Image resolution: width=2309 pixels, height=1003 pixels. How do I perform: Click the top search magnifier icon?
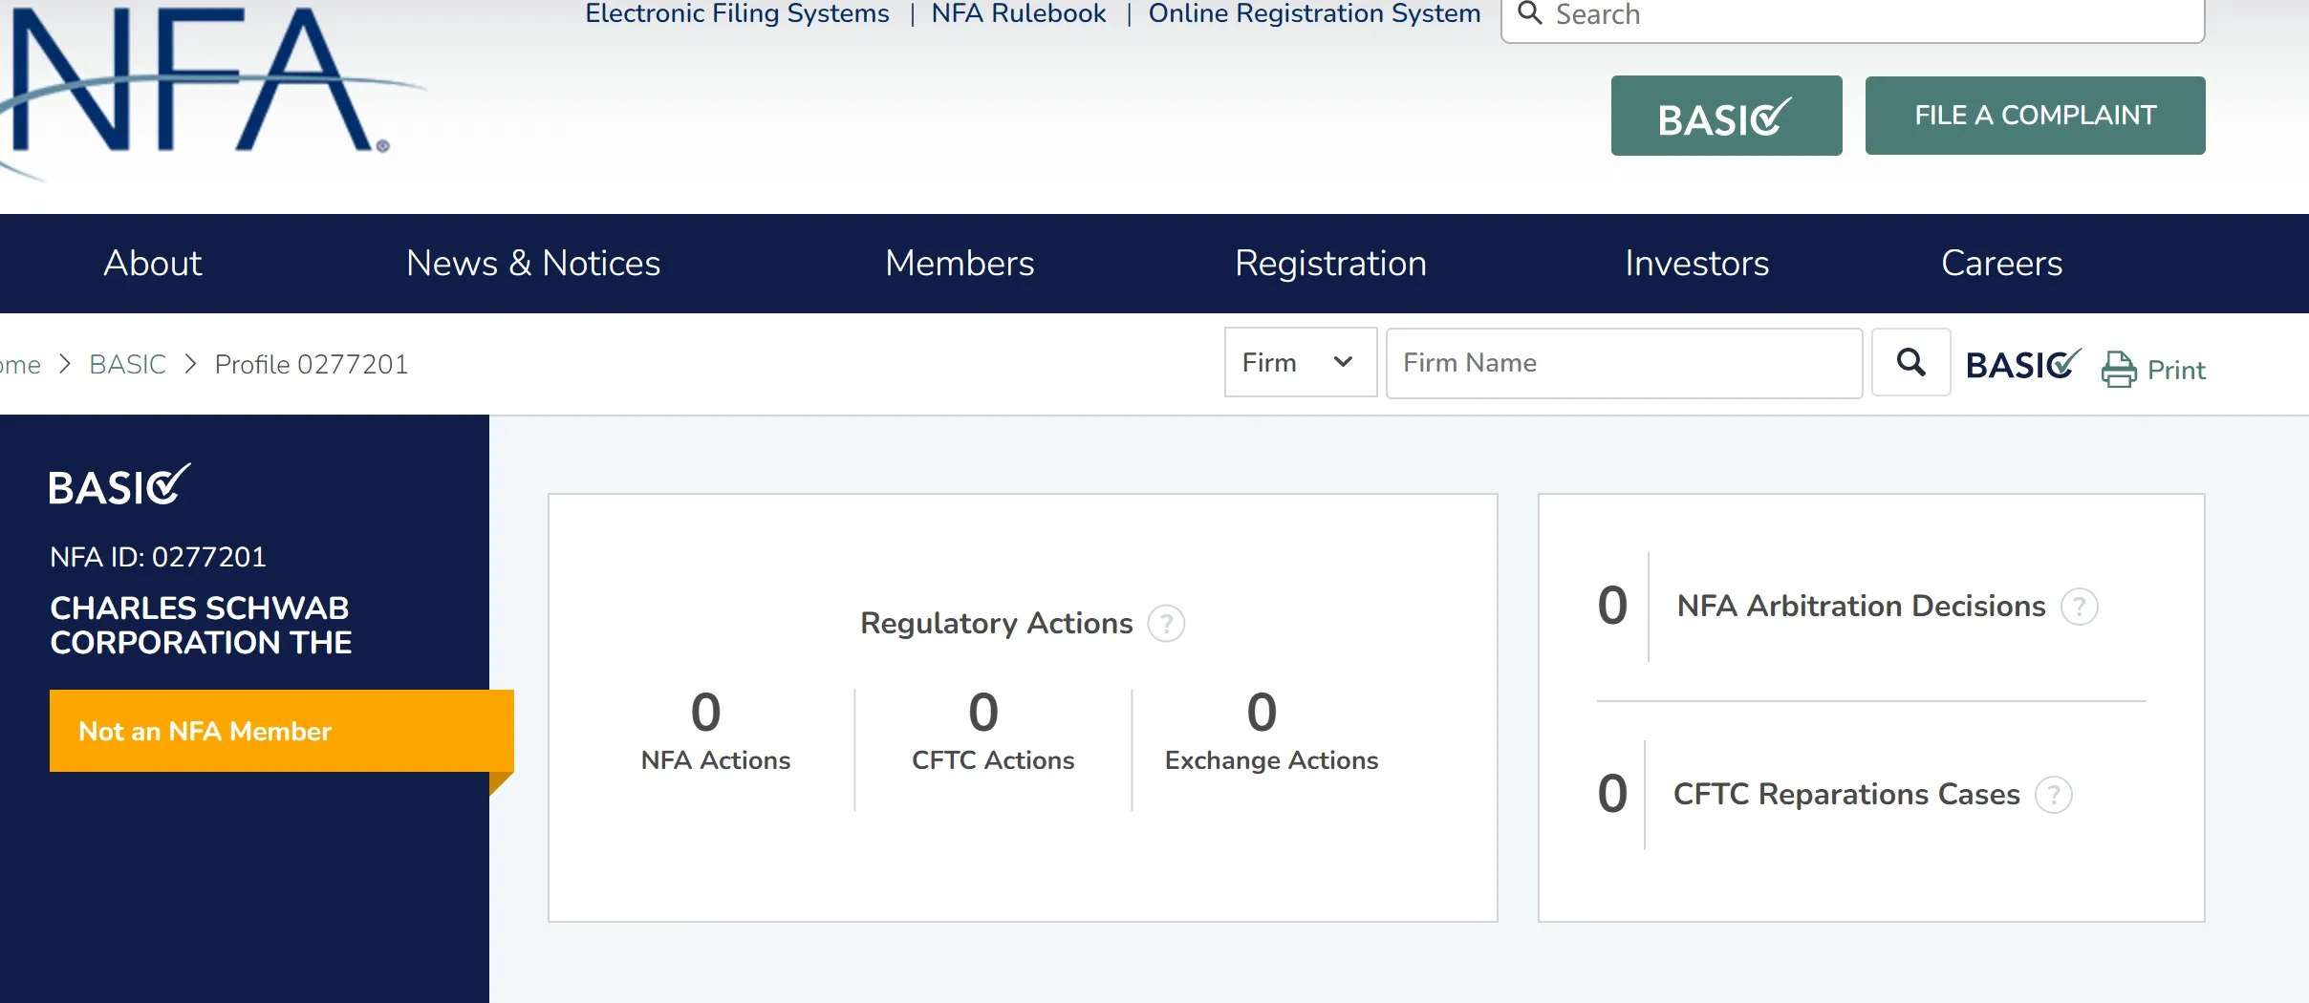click(x=1530, y=12)
